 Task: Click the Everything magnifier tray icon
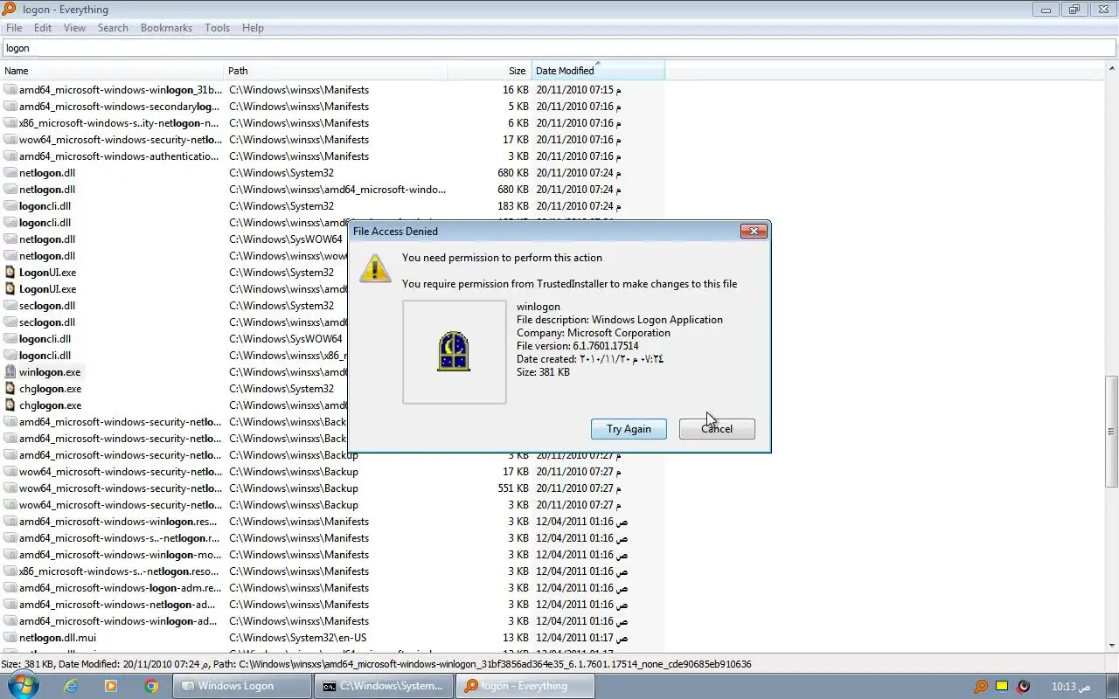tap(981, 686)
